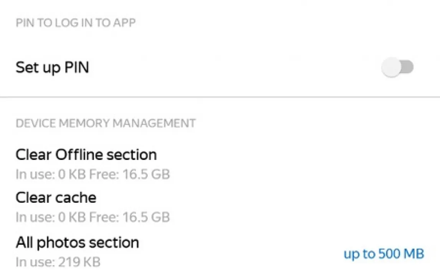Tap the "Set up PIN" label text

[52, 68]
